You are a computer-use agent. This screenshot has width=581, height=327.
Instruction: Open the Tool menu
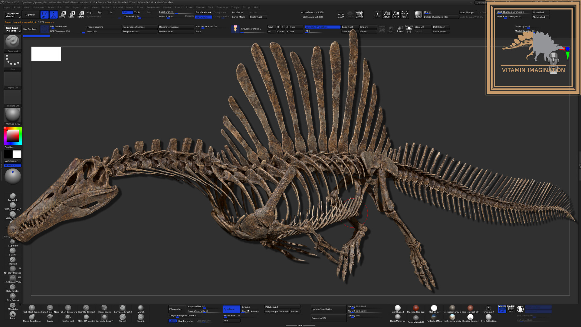coord(210,8)
